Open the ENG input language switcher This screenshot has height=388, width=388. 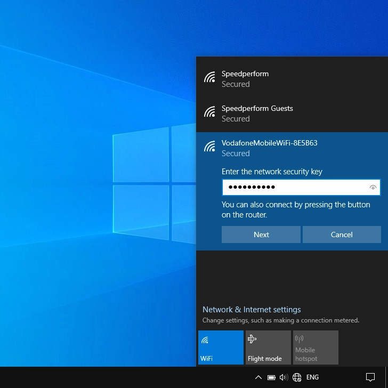[x=312, y=377]
